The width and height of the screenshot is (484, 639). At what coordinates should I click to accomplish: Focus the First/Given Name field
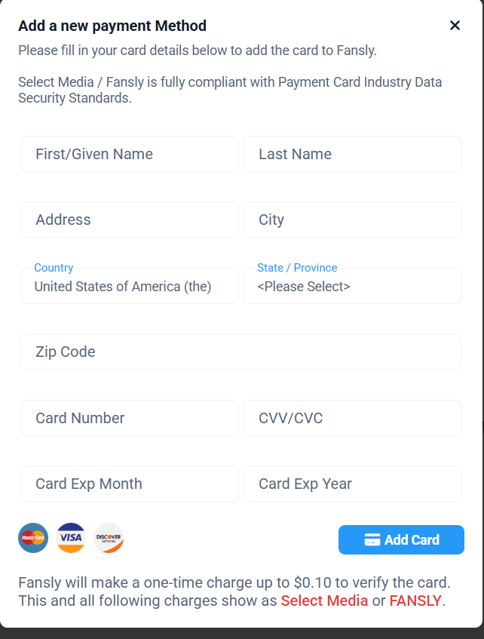click(129, 154)
